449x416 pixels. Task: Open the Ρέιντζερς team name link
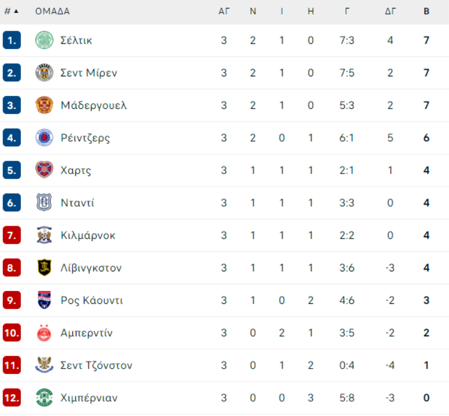coord(85,138)
